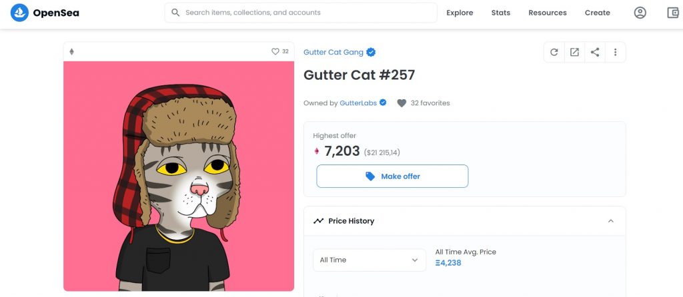Screen dimensions: 683x297
Task: Click the Make offer button
Action: [x=392, y=176]
